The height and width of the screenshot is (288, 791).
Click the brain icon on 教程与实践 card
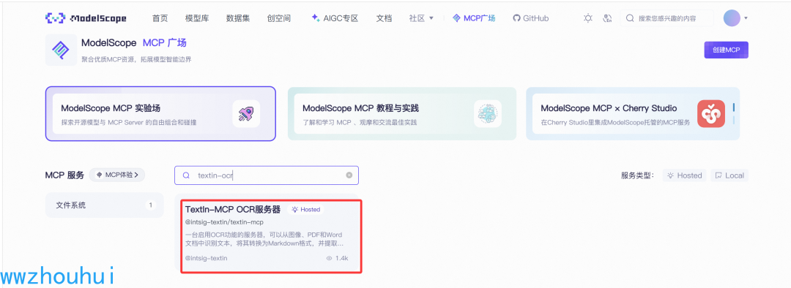point(488,113)
